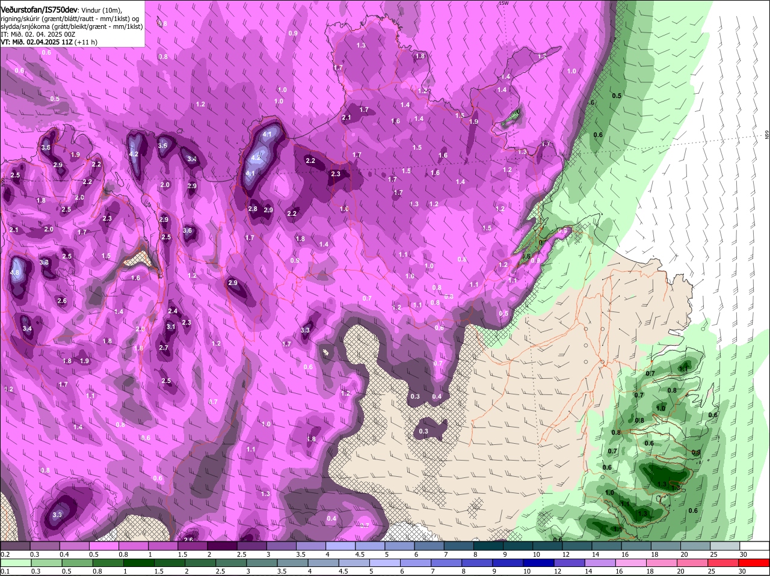The height and width of the screenshot is (576, 770).
Task: Select the lavender upper swatch between 4 and 4.5
Action: pos(340,545)
